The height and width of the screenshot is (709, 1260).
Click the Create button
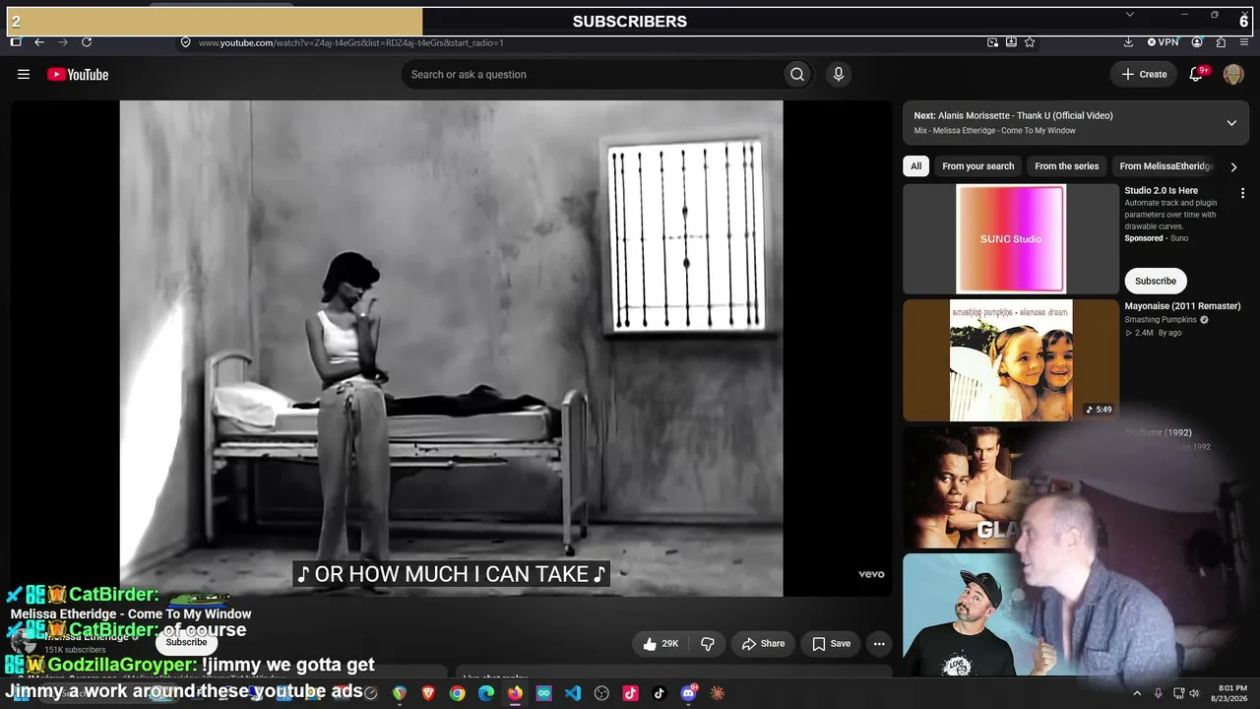click(1144, 74)
